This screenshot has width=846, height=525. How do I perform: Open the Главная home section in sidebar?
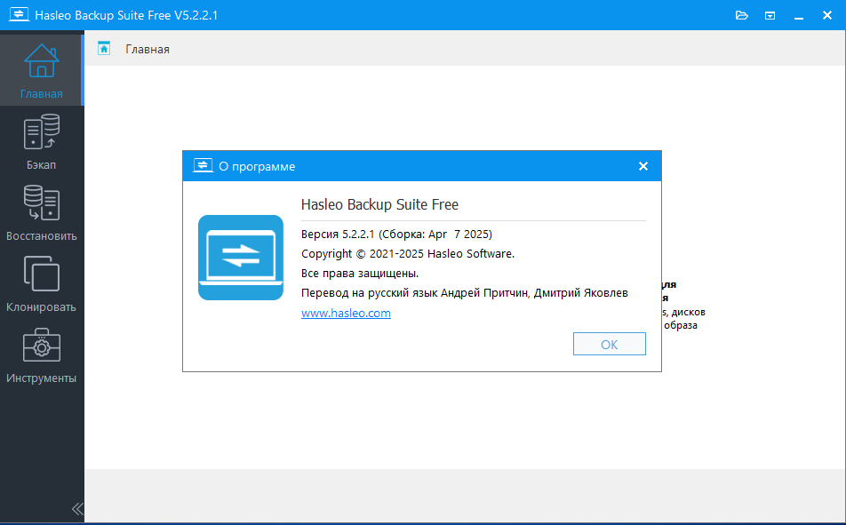tap(42, 70)
